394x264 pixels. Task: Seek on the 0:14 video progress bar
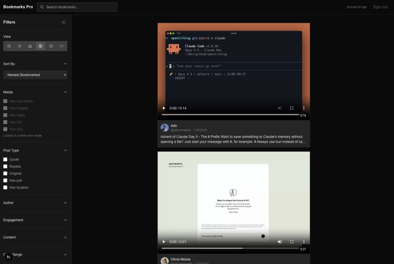click(x=230, y=115)
